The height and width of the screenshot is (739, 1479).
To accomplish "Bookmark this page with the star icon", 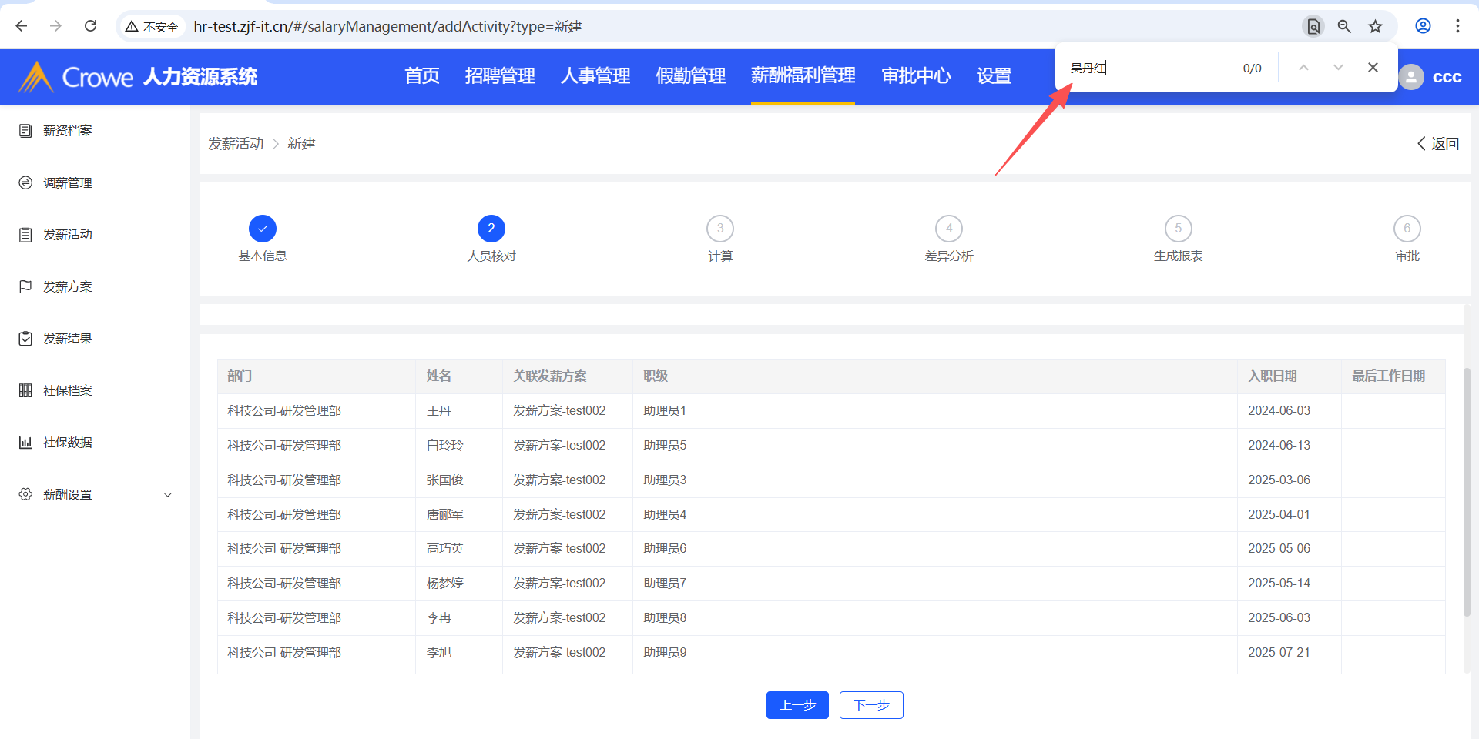I will point(1375,26).
